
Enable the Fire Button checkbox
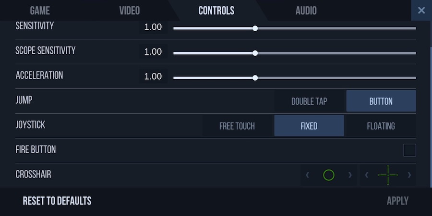[409, 150]
